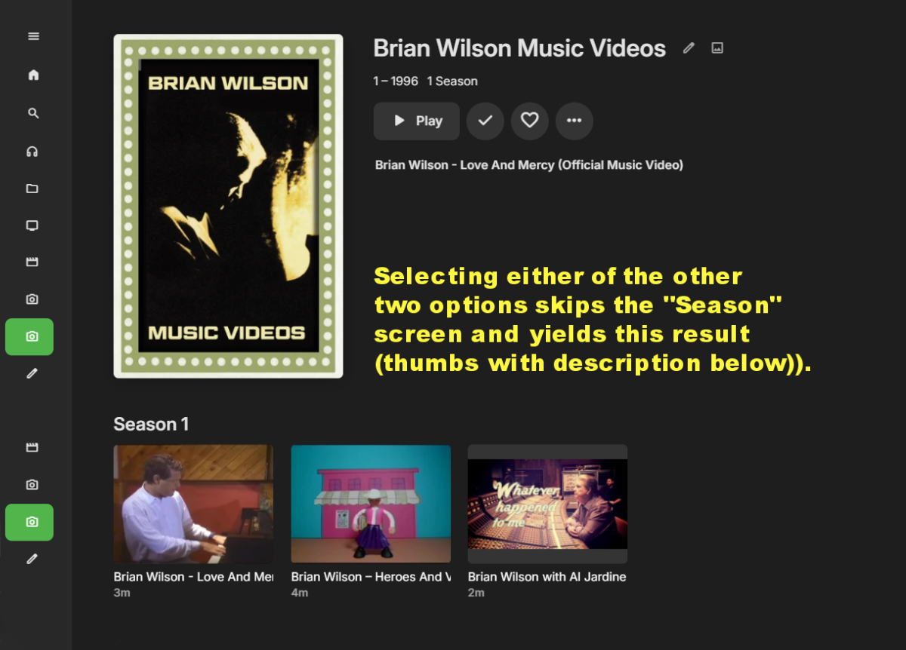Image resolution: width=906 pixels, height=650 pixels.
Task: Open the Love And Mercy piano thumbnail
Action: pyautogui.click(x=193, y=504)
